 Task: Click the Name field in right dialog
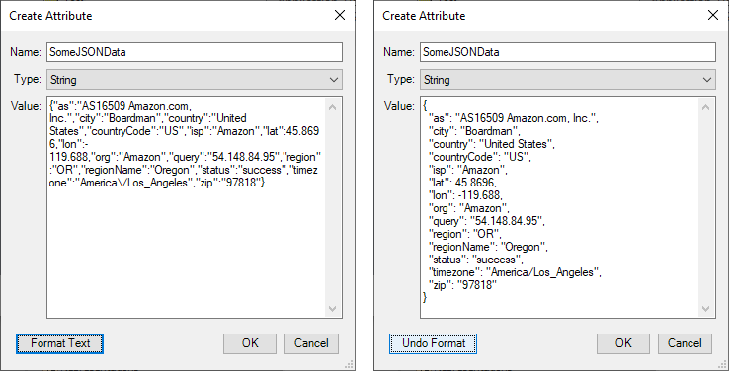568,52
